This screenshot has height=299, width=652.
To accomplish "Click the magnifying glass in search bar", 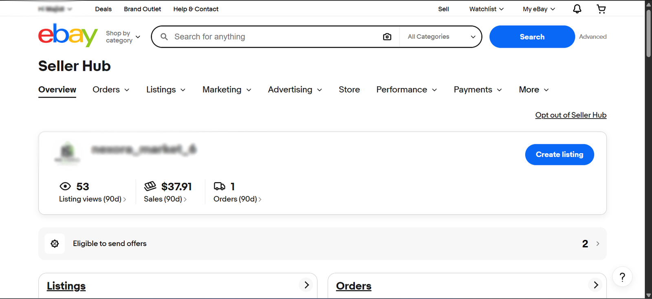I will point(164,37).
